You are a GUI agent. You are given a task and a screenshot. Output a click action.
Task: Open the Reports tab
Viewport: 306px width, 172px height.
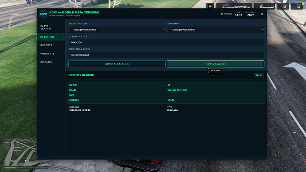[51, 45]
